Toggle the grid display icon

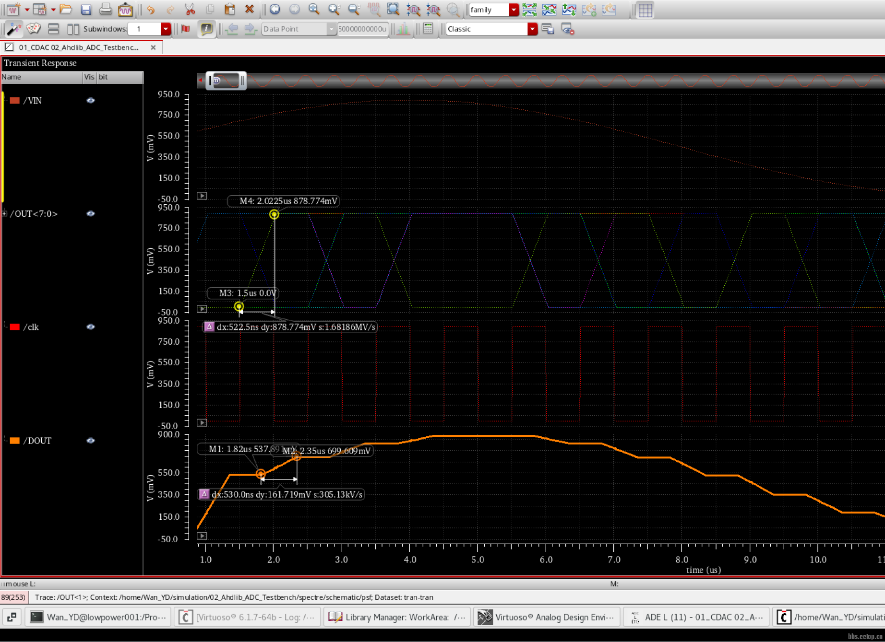tap(646, 10)
